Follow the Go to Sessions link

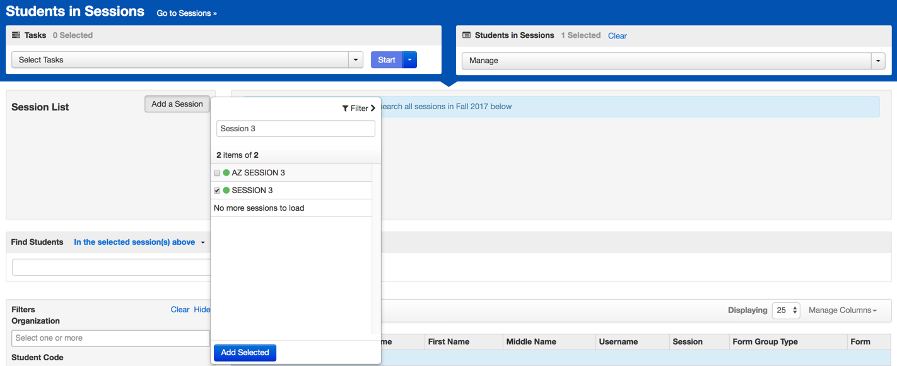click(x=187, y=13)
